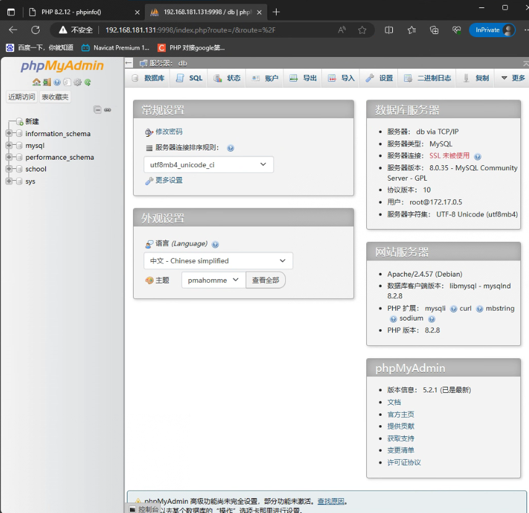The width and height of the screenshot is (529, 513).
Task: Click the phpMyAdmin logo
Action: (62, 66)
